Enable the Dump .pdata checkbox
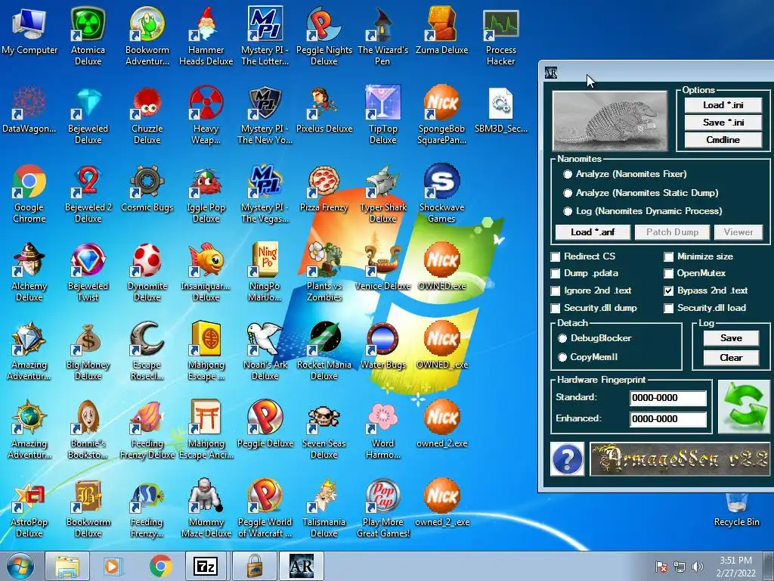This screenshot has width=774, height=581. [556, 274]
